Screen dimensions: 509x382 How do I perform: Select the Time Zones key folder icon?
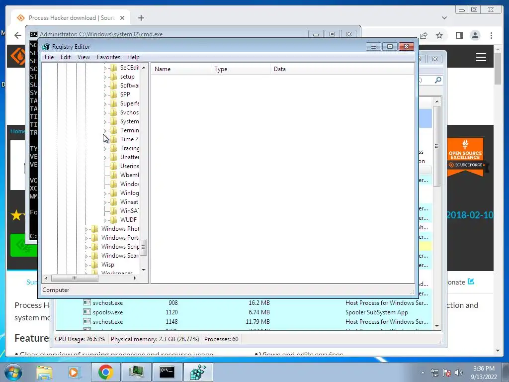114,139
